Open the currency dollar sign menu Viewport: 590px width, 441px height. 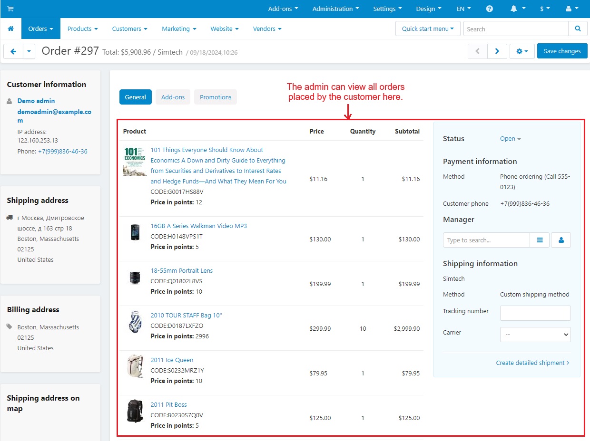click(545, 9)
